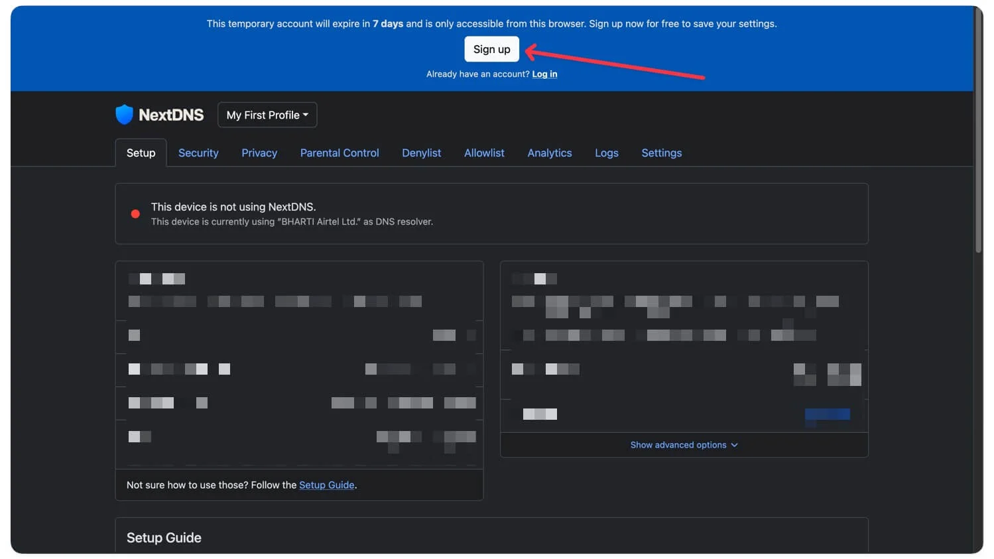This screenshot has height=559, width=994.
Task: Open the Log in link
Action: [x=544, y=74]
